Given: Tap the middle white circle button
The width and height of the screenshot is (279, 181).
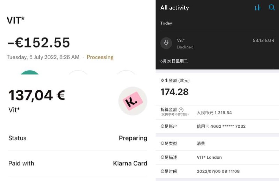Looking at the screenshot, I should pos(77,73).
